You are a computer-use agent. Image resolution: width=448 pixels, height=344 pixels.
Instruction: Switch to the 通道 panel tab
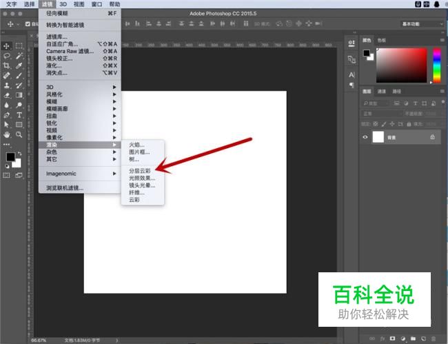coord(382,92)
